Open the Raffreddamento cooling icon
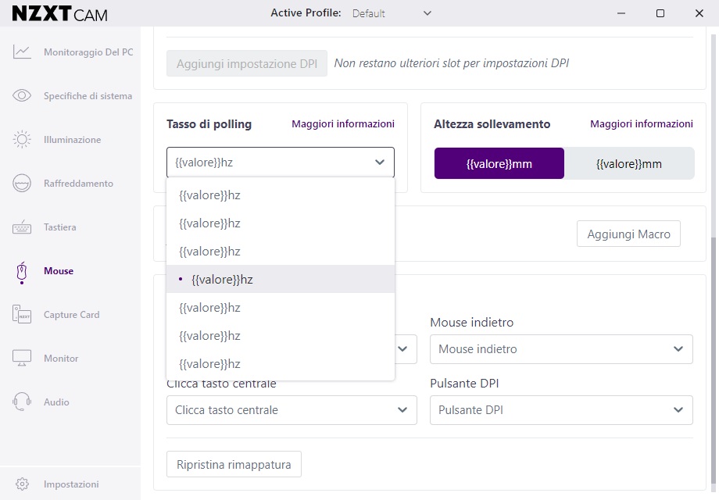 pos(22,183)
